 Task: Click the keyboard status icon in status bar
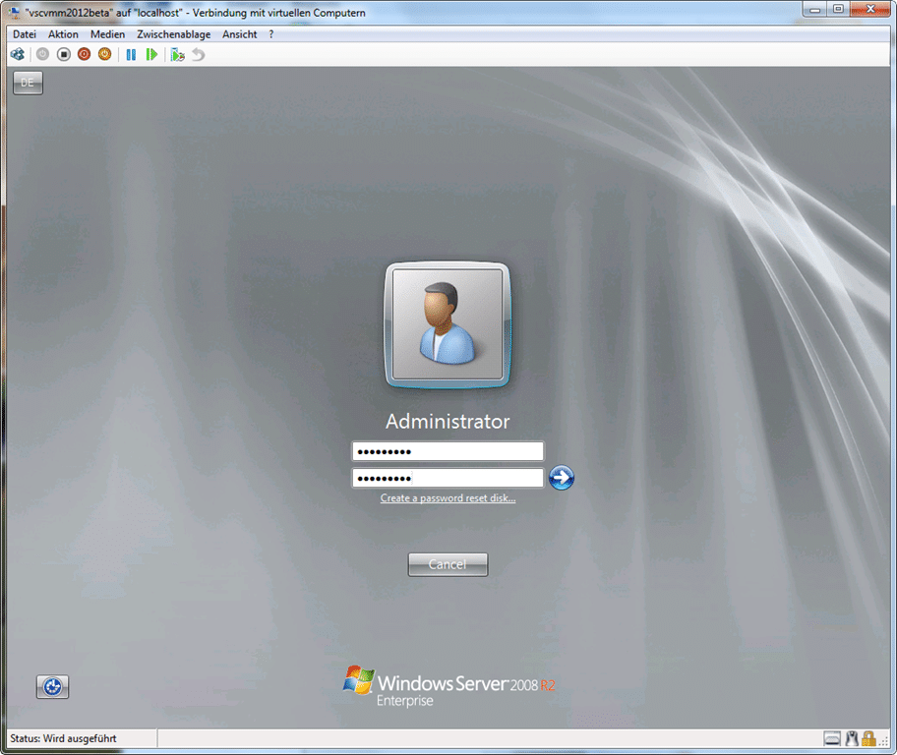tap(832, 739)
